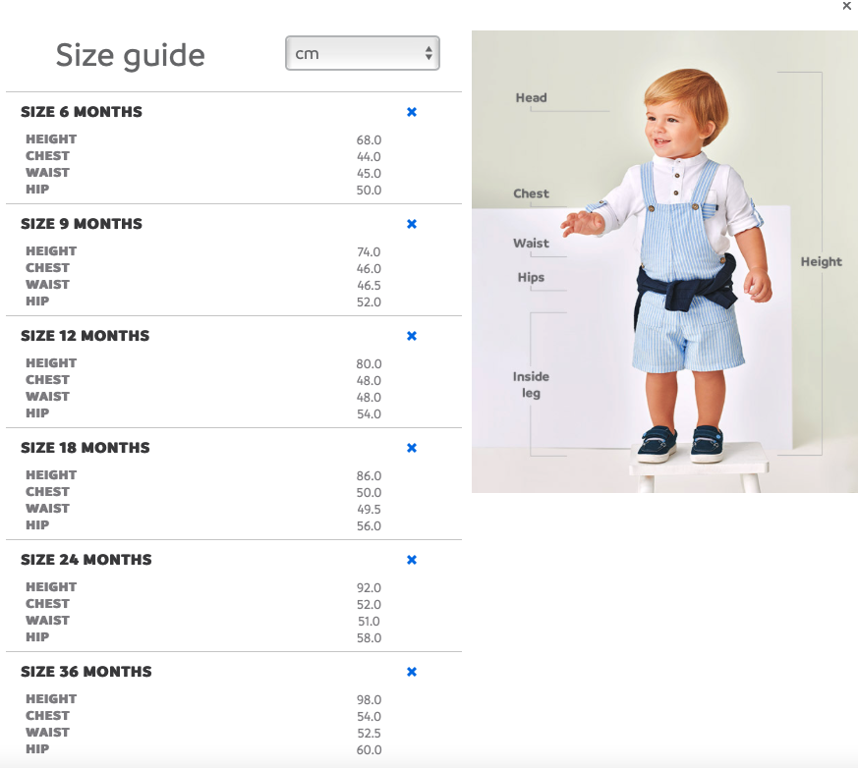Collapse the Size 6 Months section
The image size is (858, 768).
tap(412, 112)
